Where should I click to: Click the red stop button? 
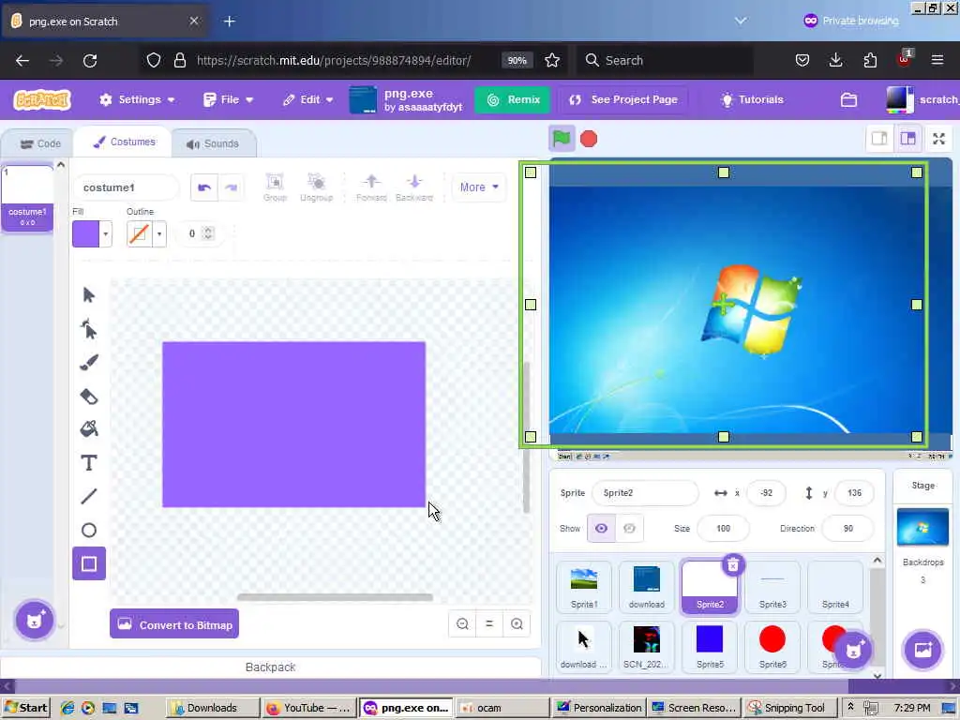coord(589,139)
